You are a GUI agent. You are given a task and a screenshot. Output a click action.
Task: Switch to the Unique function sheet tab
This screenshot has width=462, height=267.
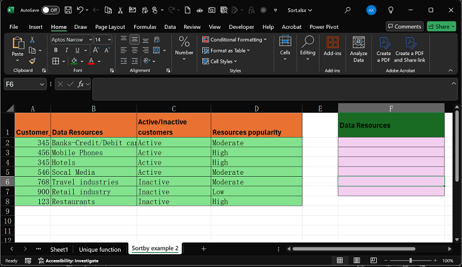click(x=99, y=248)
